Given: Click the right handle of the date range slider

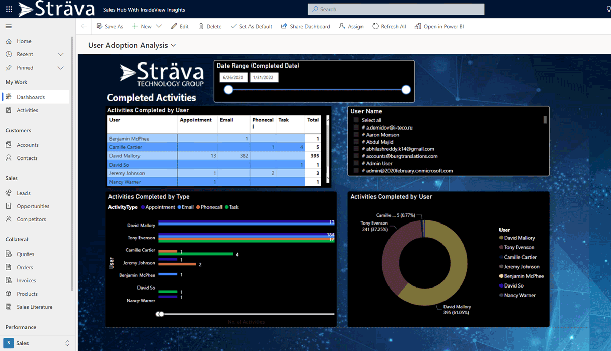Looking at the screenshot, I should tap(406, 89).
